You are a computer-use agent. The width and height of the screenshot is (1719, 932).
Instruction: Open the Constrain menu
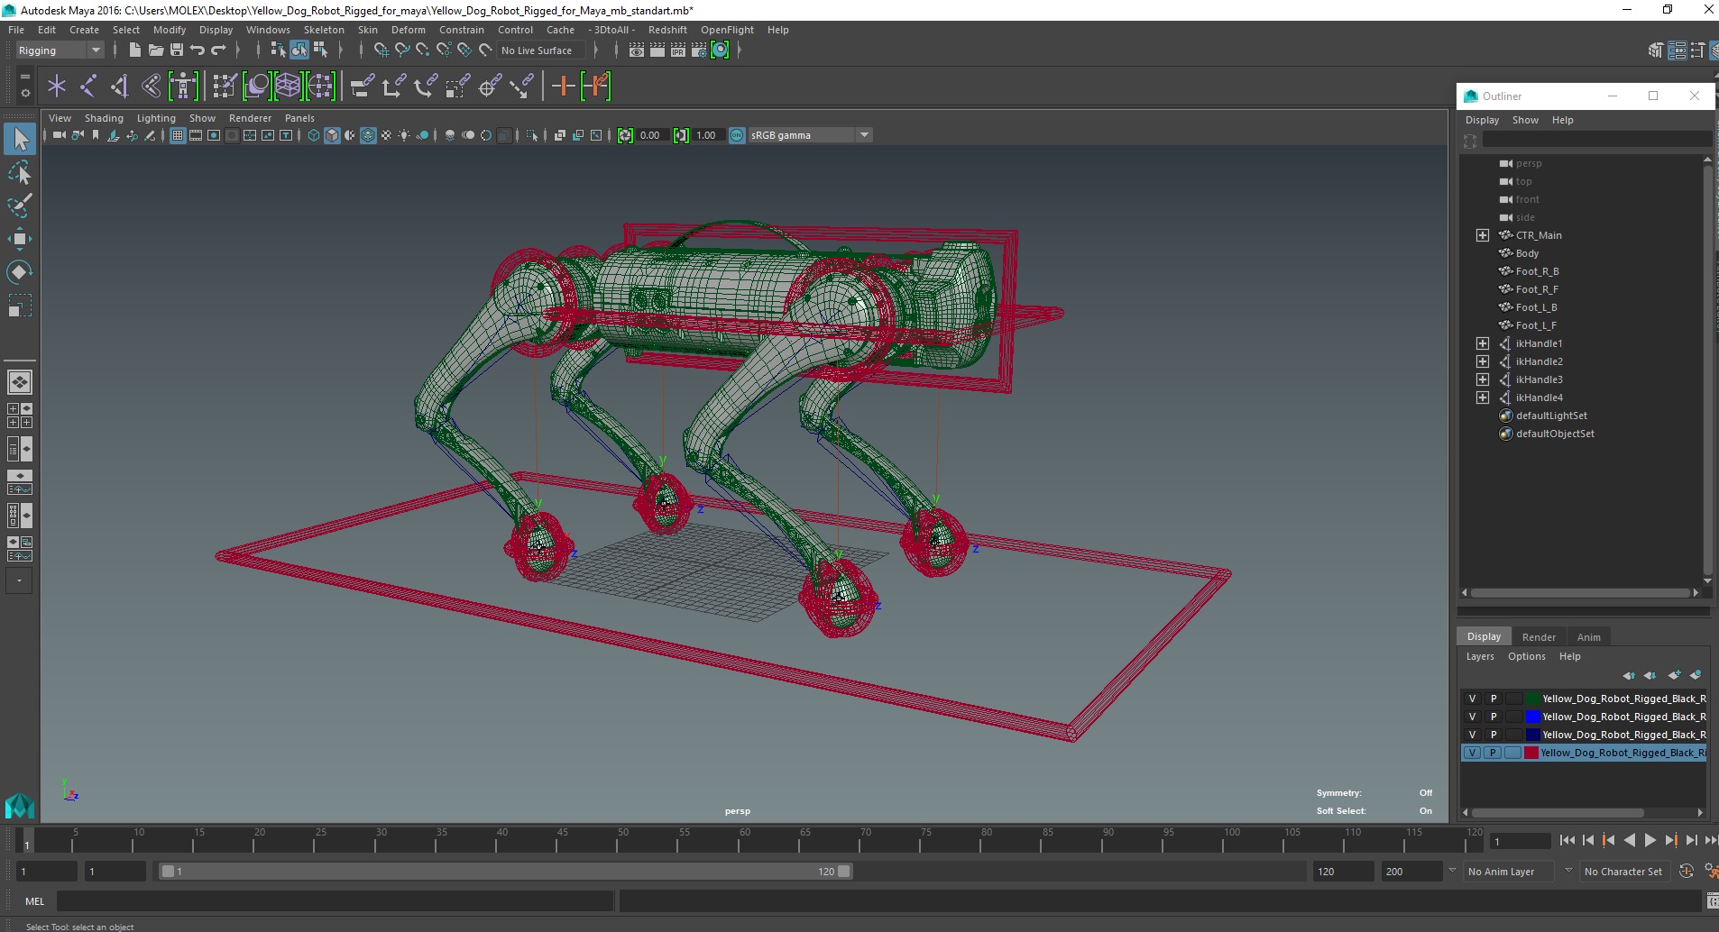coord(462,30)
